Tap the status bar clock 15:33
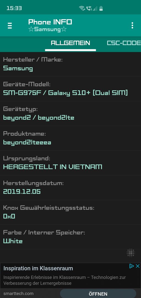 tap(14, 8)
